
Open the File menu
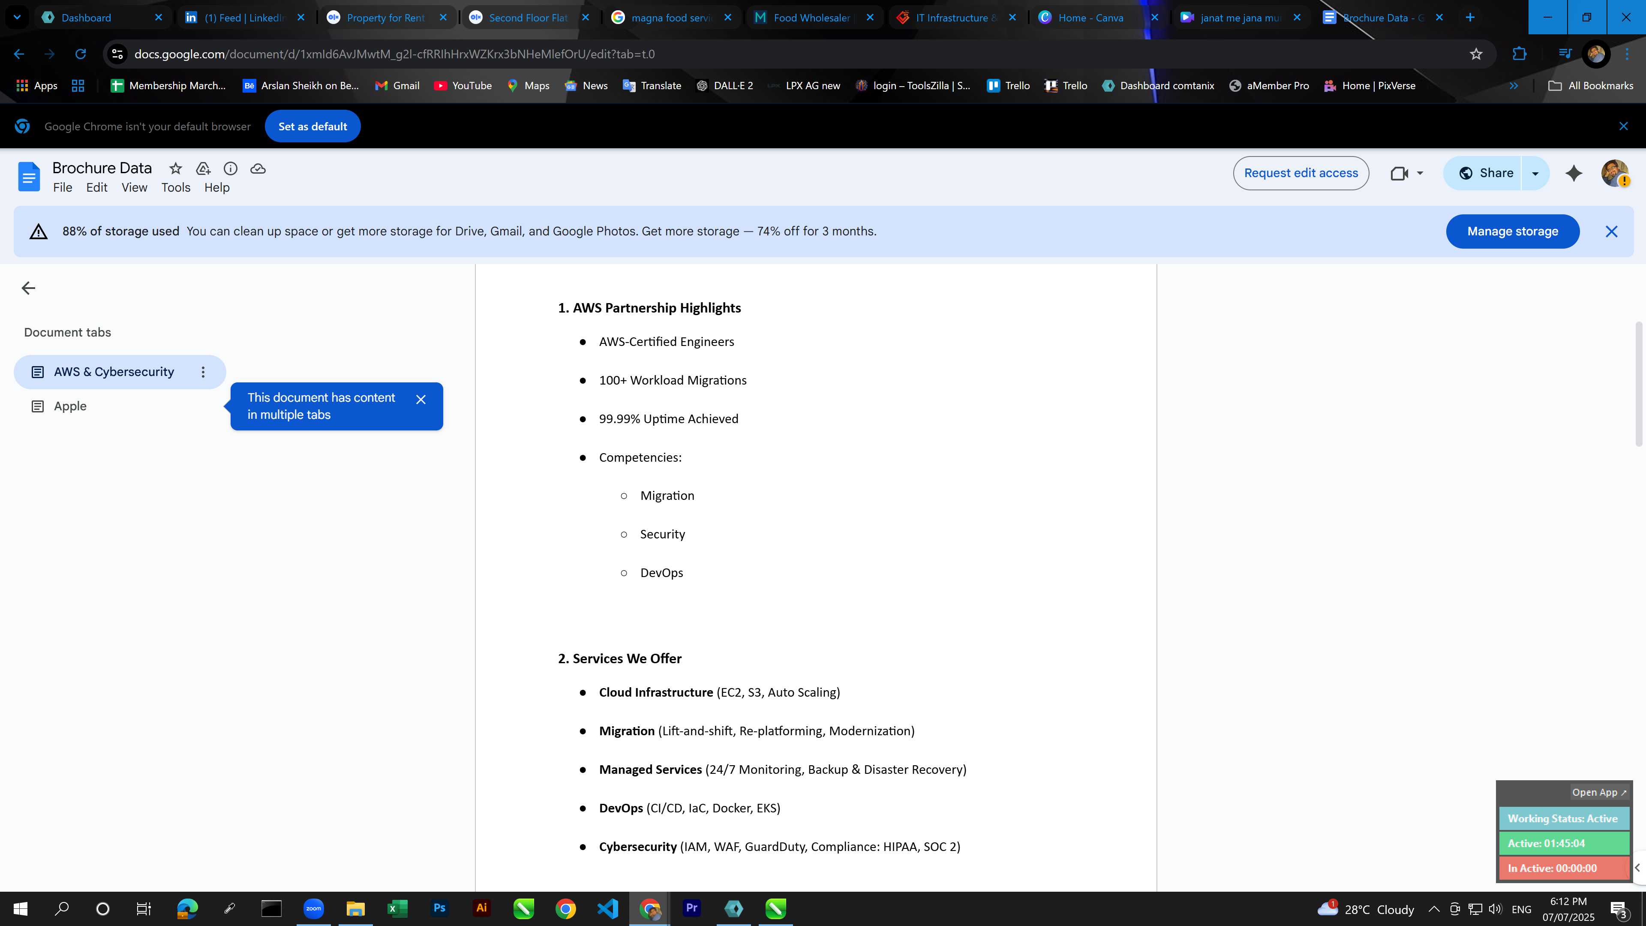(63, 188)
